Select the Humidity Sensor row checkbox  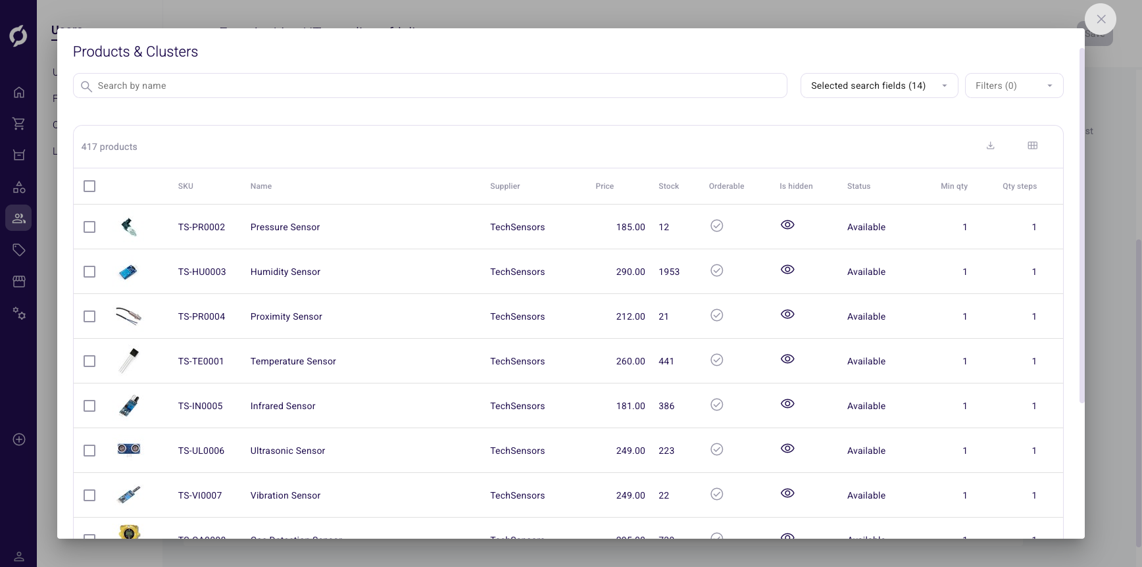pos(89,272)
